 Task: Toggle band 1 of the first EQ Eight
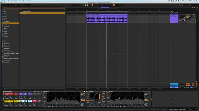[x=49, y=106]
